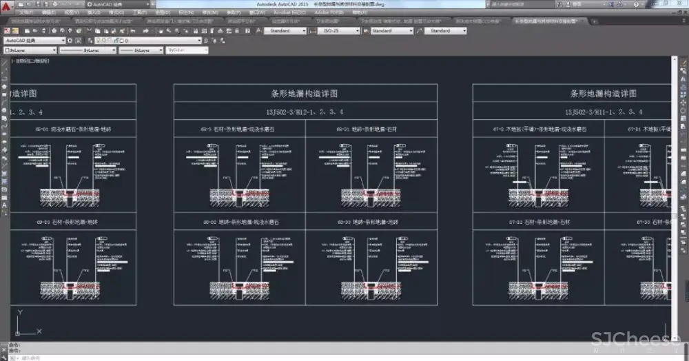This screenshot has width=689, height=361.
Task: Click the Dimension Style icon before ISO-25
Action: pyautogui.click(x=313, y=31)
